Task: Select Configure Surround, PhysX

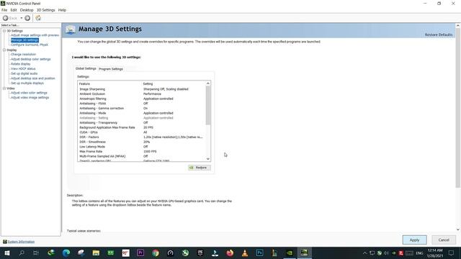Action: click(30, 45)
